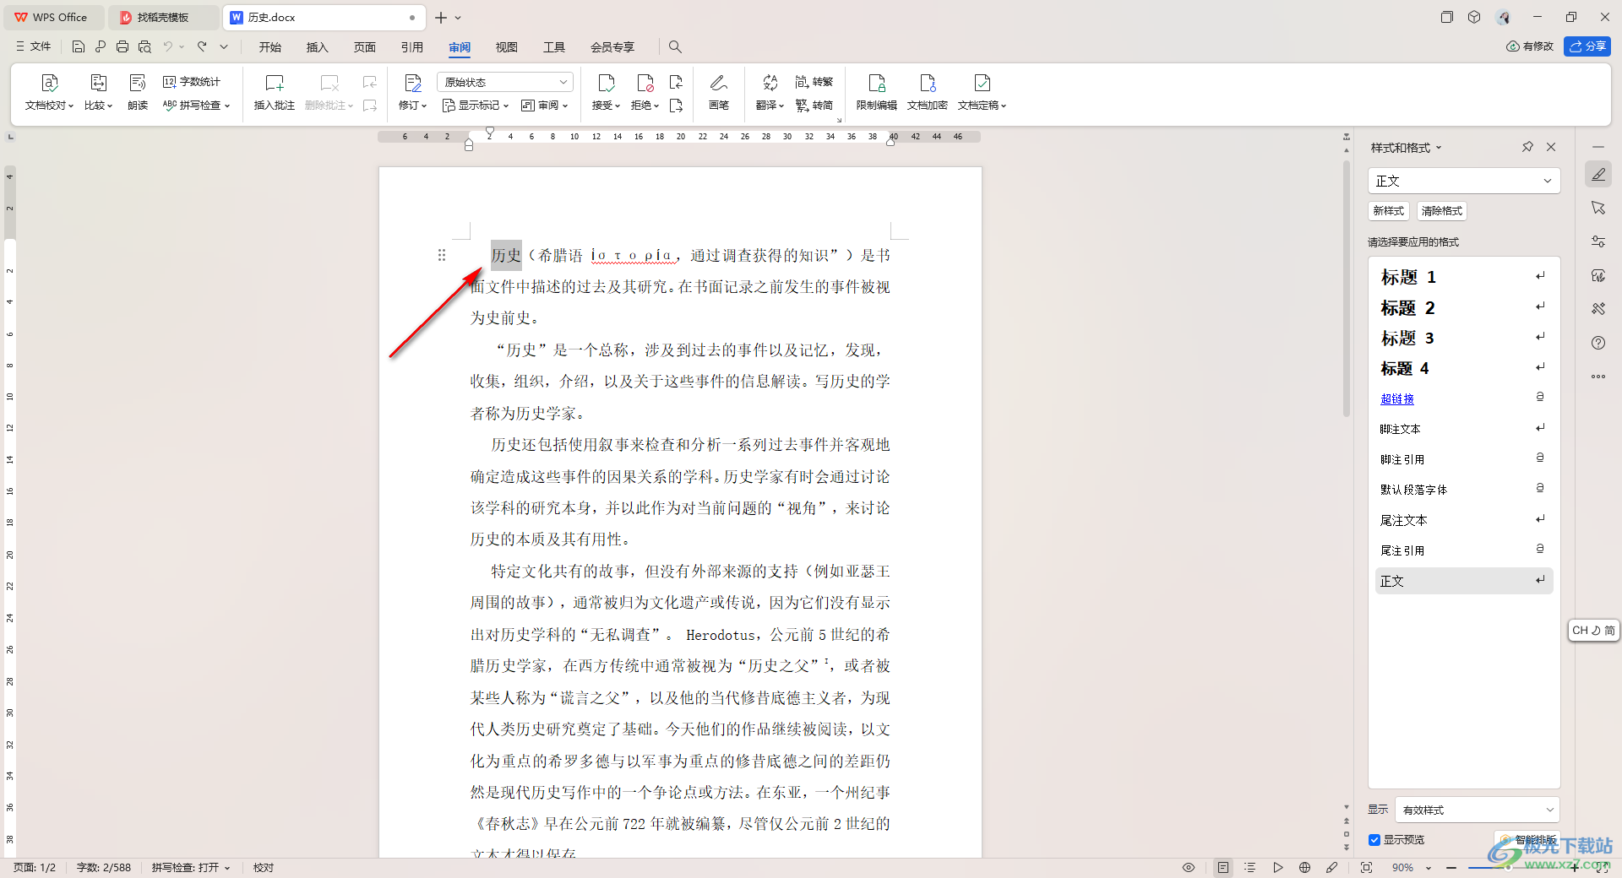Screen dimensions: 1622x878
Task: Switch to the 引用 ribbon tab
Action: pos(412,46)
